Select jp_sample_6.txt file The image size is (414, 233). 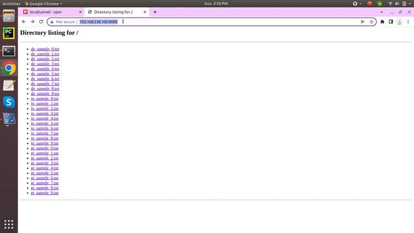pos(45,128)
